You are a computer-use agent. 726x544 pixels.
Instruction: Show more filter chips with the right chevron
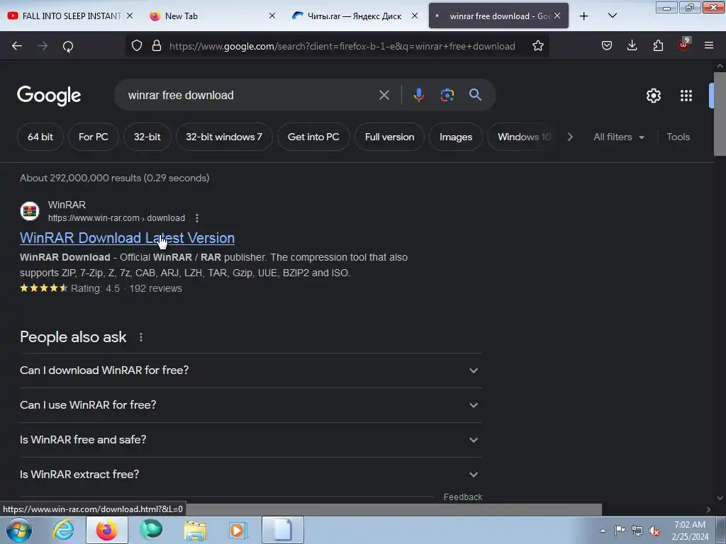coord(570,137)
